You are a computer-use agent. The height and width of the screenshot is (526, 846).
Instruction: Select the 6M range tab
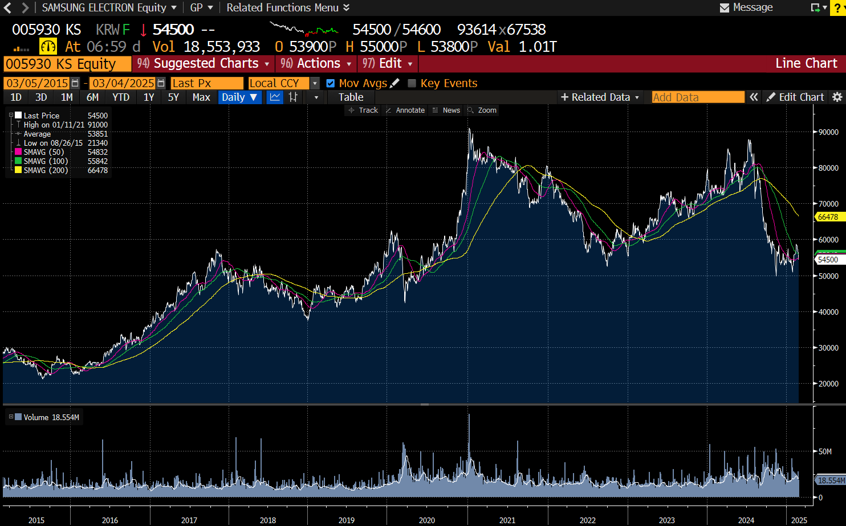(92, 97)
